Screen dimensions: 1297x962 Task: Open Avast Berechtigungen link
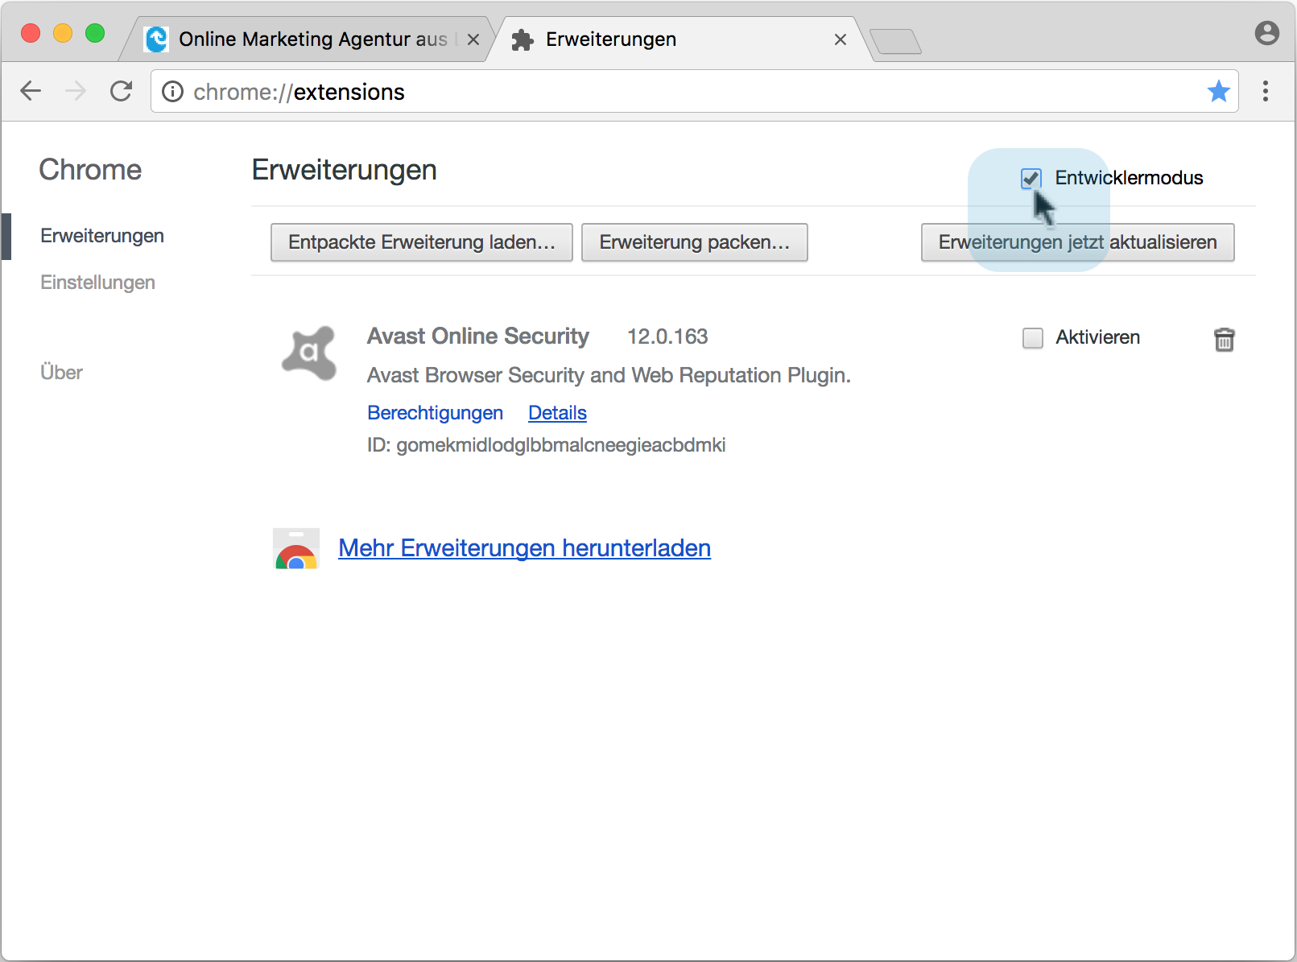[x=435, y=413]
